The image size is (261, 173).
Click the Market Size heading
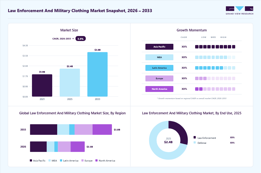69,30
